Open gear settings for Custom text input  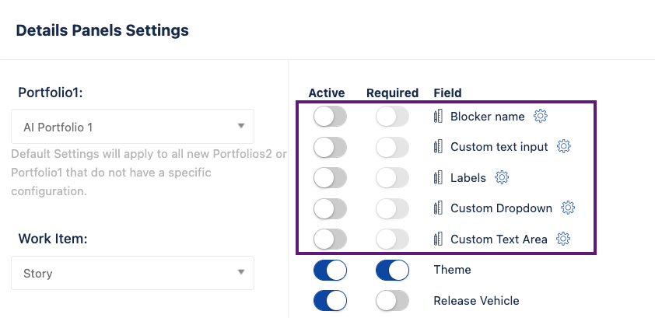pos(563,146)
